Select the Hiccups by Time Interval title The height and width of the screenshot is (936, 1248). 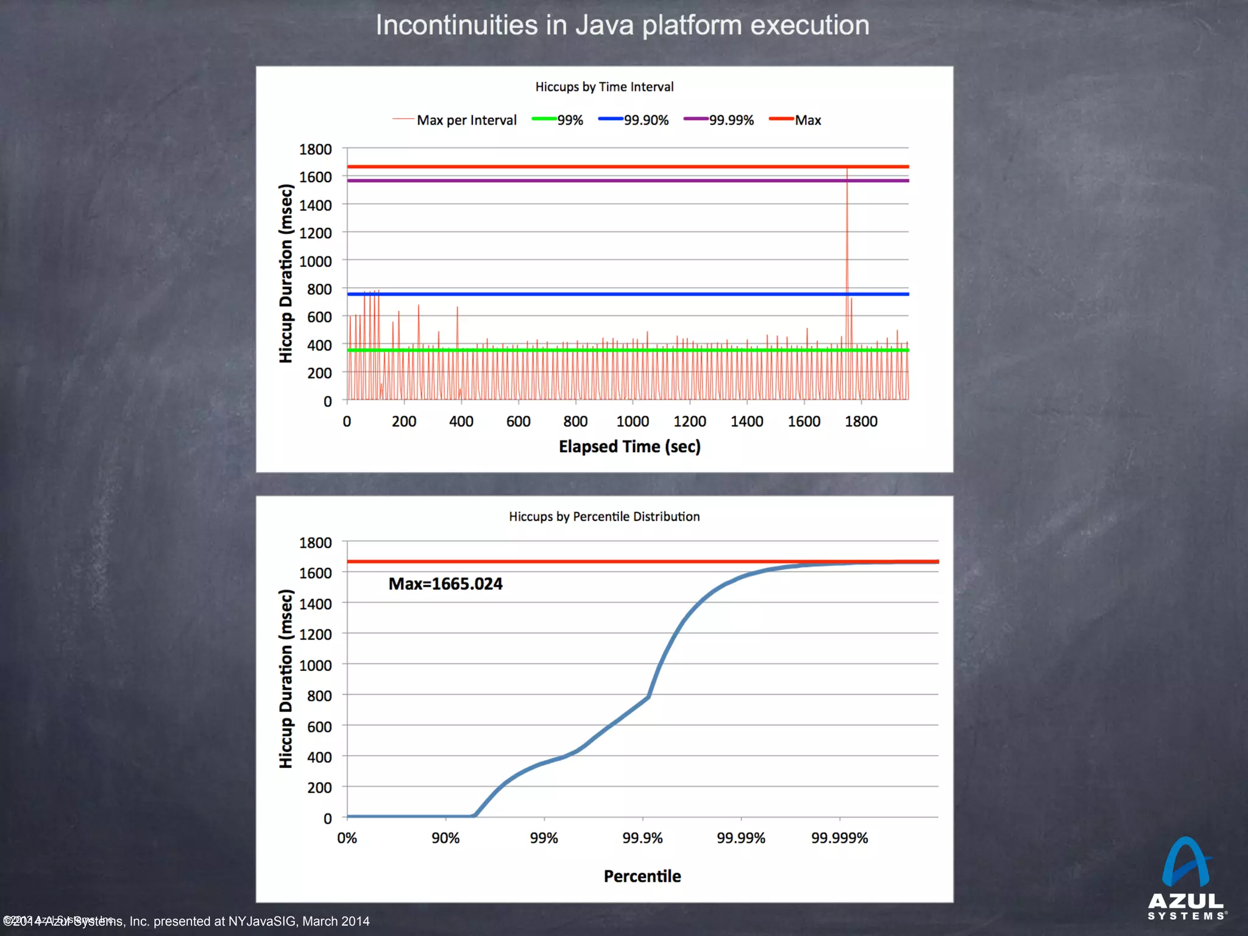604,87
